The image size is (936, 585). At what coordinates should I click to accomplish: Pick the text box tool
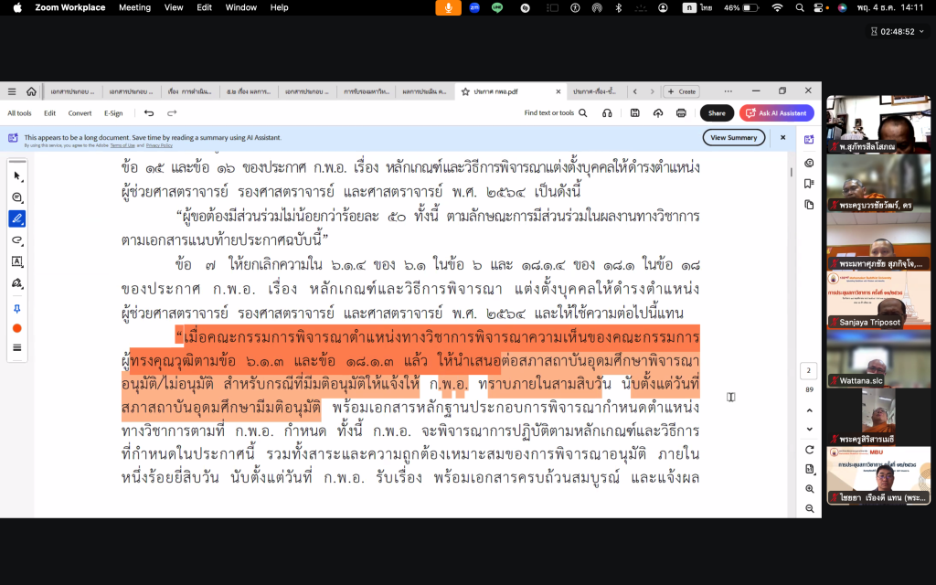17,261
